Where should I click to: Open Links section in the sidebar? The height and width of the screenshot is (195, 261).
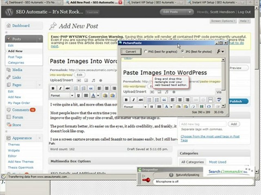click(17, 77)
